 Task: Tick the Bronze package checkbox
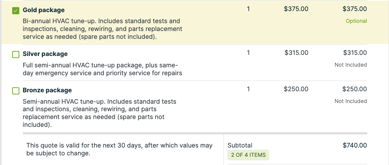[16, 91]
